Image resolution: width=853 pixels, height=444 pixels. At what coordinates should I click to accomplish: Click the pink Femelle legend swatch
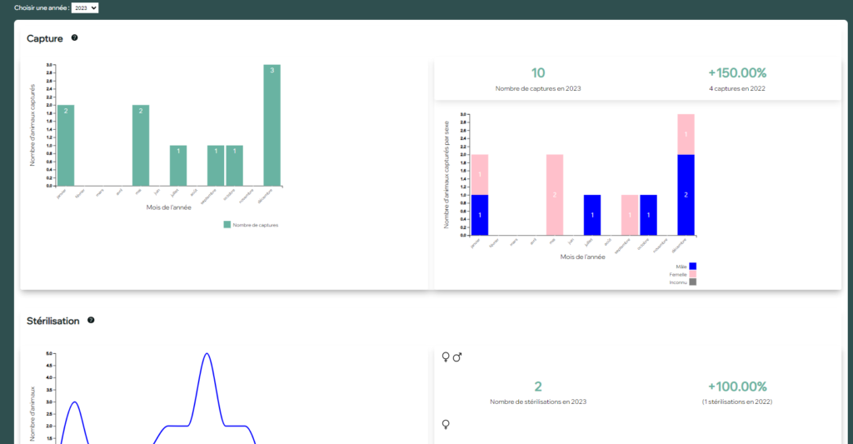point(692,274)
